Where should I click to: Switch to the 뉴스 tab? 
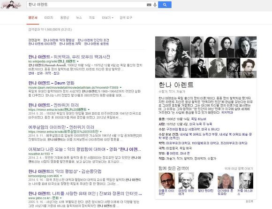tap(79, 18)
